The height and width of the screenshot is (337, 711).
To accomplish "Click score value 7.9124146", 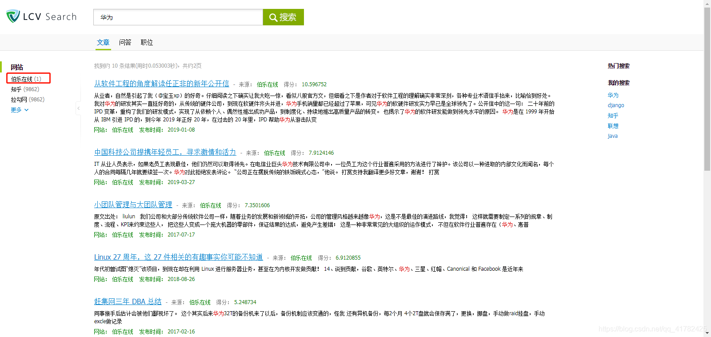I will [321, 153].
